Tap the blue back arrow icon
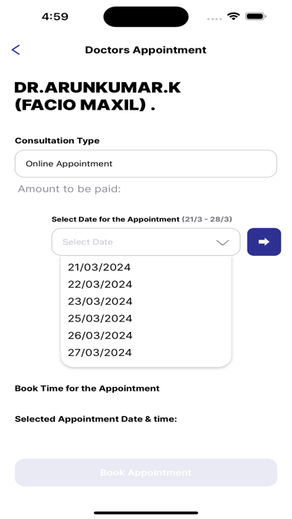 16,50
